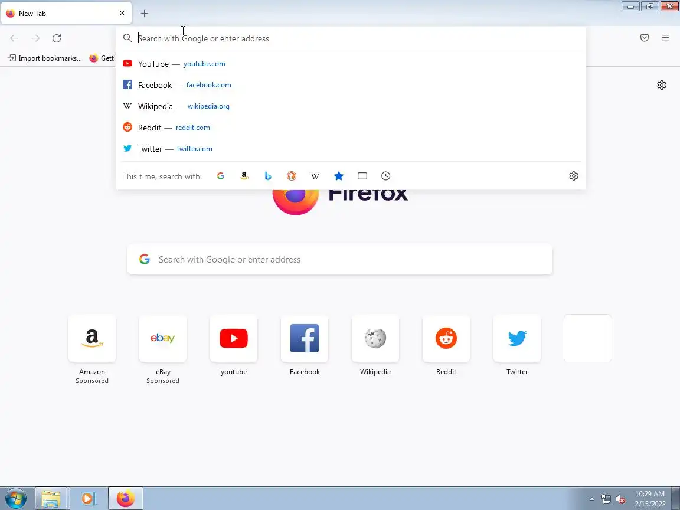Open the Windows Start menu

[x=15, y=498]
